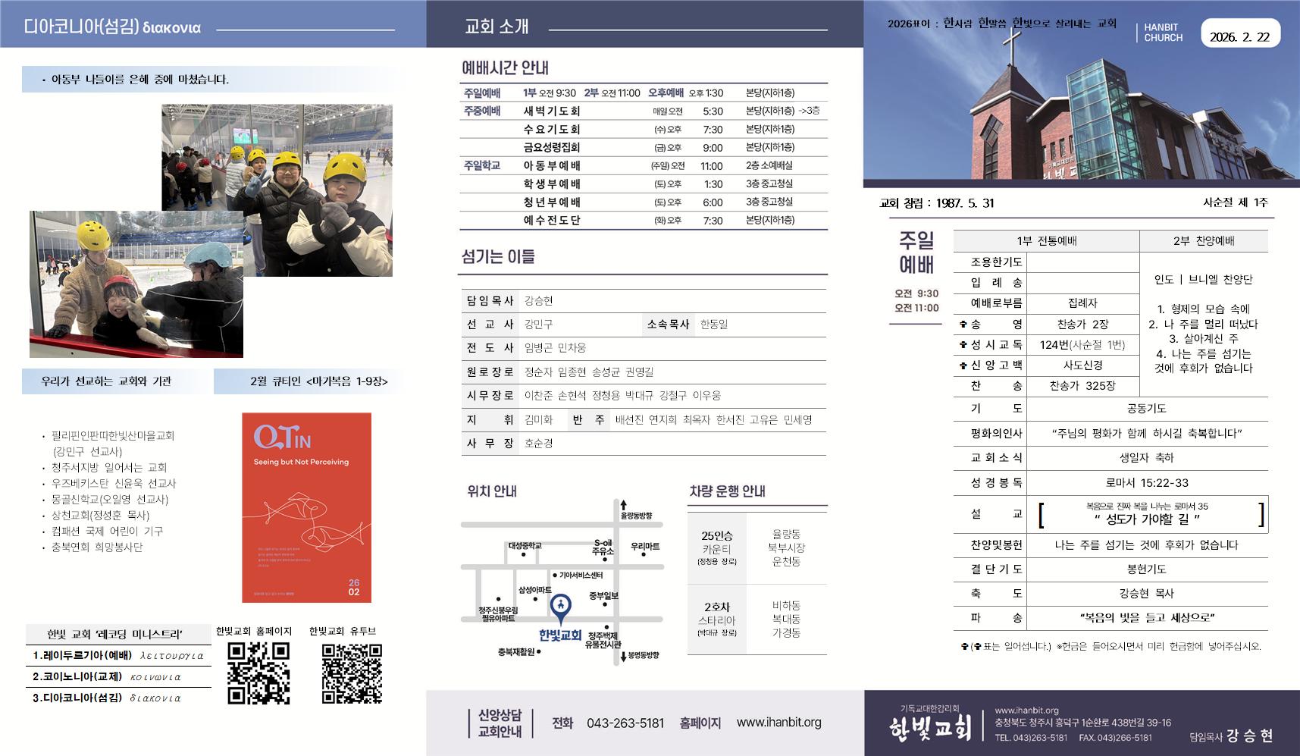1300x756 pixels.
Task: Click the S-oil 주유소 marker on map
Action: click(603, 547)
